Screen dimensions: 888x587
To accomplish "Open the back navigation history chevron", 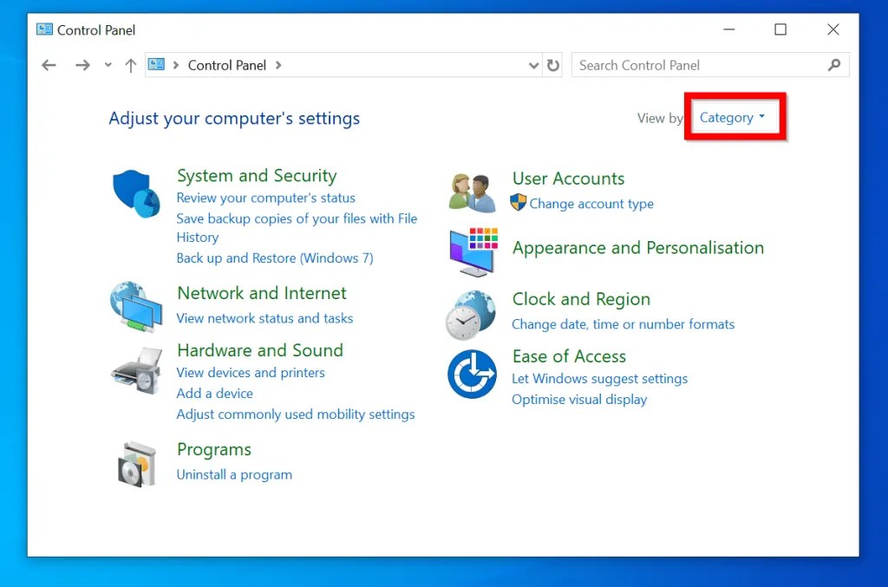I will 106,65.
